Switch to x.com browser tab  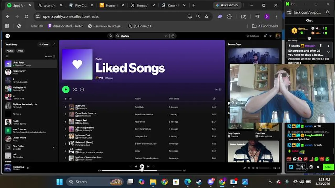[x=49, y=5]
